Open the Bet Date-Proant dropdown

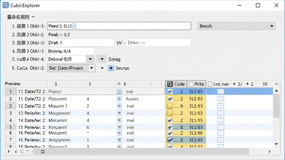(71, 68)
